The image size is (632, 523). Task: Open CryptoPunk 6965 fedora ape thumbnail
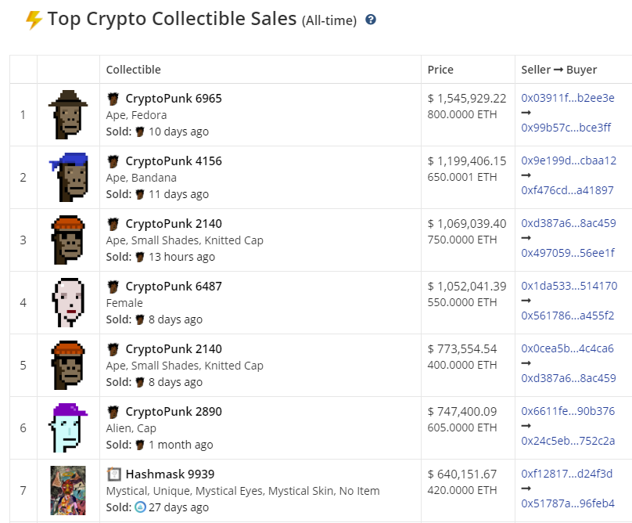pyautogui.click(x=68, y=114)
